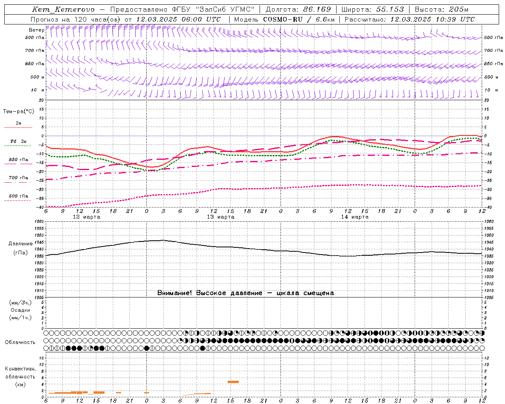
Task: Click the Внимание! Высокое давление warning text
Action: pos(246,293)
